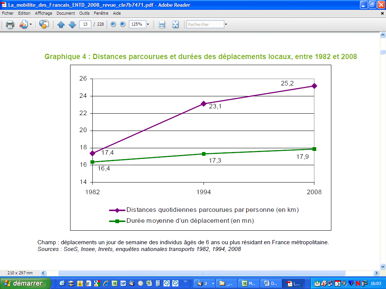Click the Print icon in toolbar
The image size is (386, 289).
(10, 24)
